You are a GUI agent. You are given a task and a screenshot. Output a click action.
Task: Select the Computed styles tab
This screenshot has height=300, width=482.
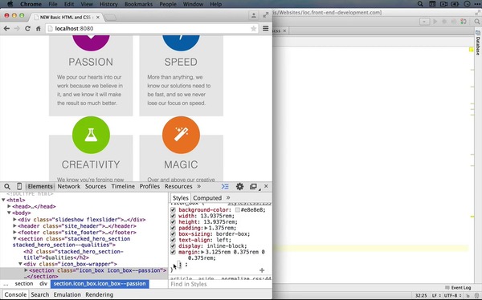[207, 198]
